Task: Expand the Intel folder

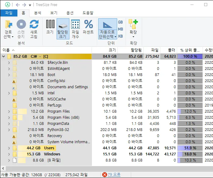Action: (9, 93)
